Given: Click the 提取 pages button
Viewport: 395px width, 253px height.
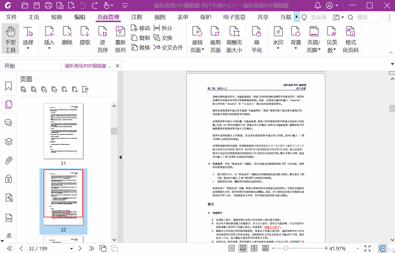Looking at the screenshot, I should (x=85, y=36).
